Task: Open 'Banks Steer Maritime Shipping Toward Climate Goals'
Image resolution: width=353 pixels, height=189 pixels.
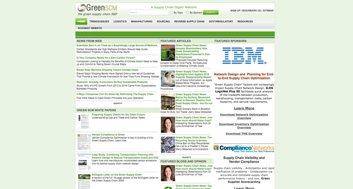Action: pyautogui.click(x=107, y=70)
